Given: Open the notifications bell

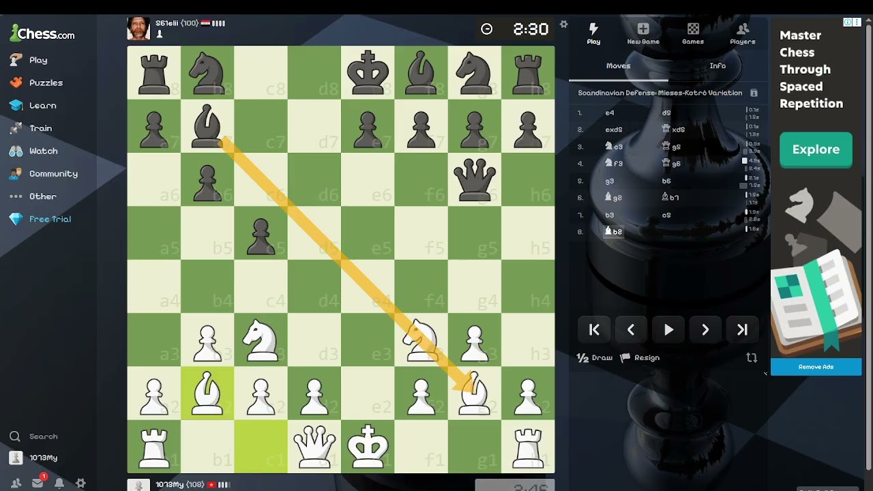Looking at the screenshot, I should 59,483.
